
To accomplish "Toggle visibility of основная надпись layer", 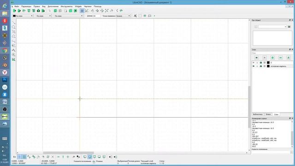I will 254,66.
